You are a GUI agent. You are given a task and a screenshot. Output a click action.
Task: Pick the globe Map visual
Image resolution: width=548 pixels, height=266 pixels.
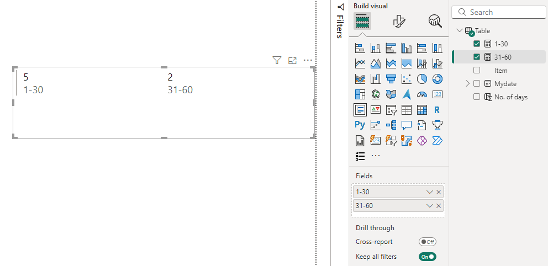(x=375, y=94)
